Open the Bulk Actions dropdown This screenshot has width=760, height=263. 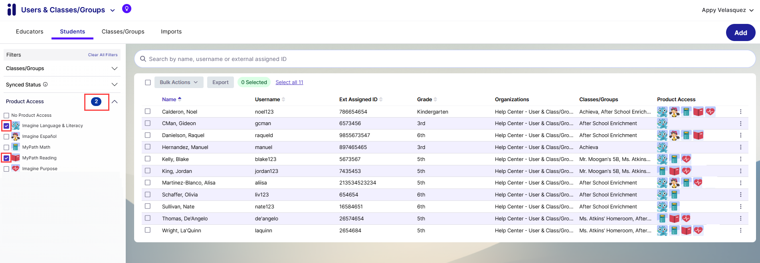point(178,82)
